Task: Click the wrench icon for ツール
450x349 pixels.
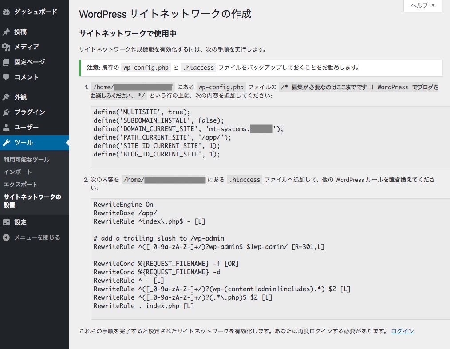Action: tap(6, 143)
